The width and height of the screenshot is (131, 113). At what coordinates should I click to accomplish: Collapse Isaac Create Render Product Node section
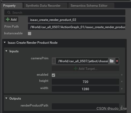click(5, 42)
